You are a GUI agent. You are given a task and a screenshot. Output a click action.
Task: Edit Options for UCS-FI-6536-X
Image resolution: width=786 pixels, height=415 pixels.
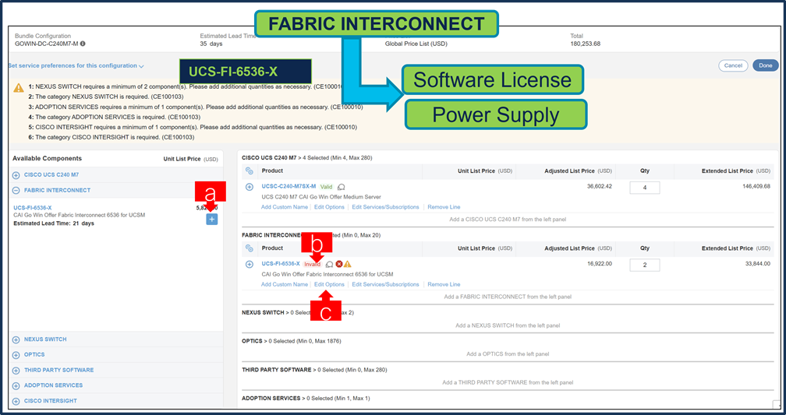tap(329, 284)
